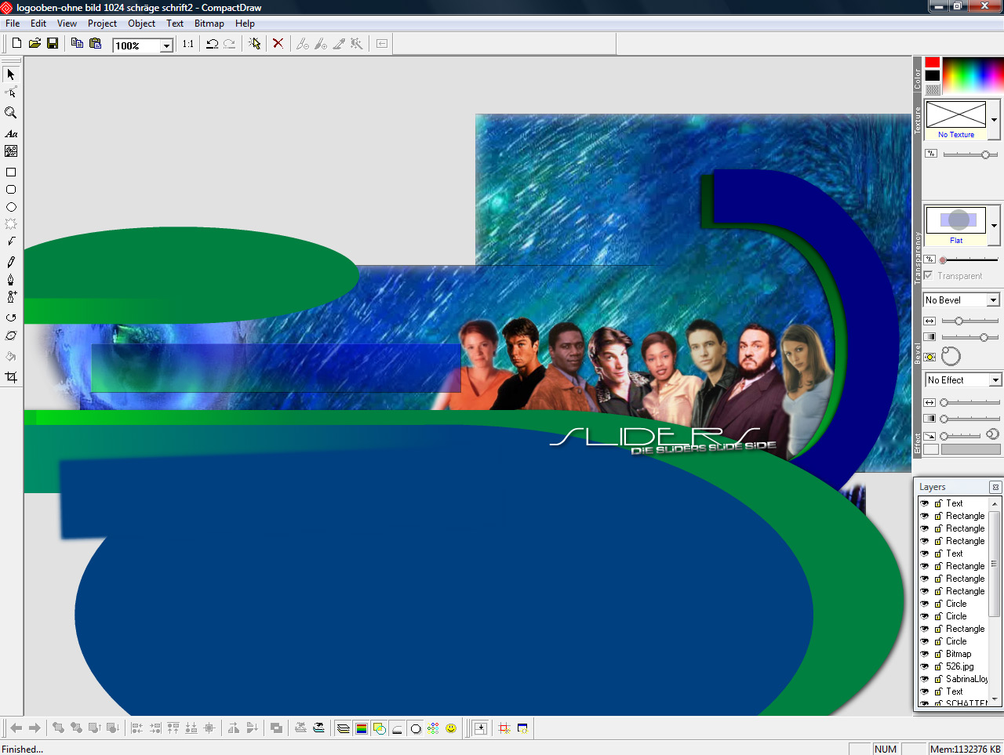The width and height of the screenshot is (1004, 755).
Task: Delete object with red X icon
Action: [x=278, y=44]
